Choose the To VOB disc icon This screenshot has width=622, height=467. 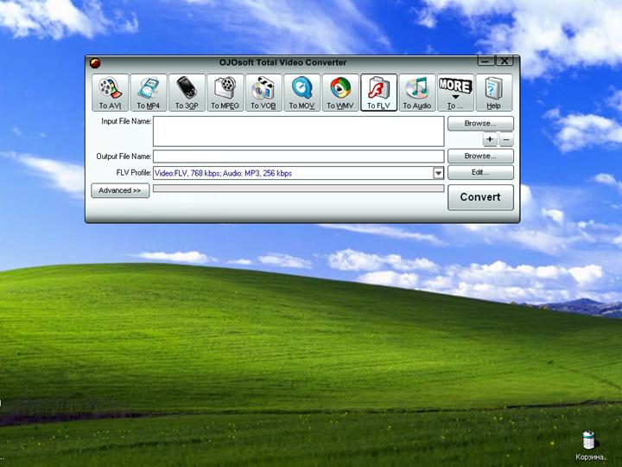(263, 93)
